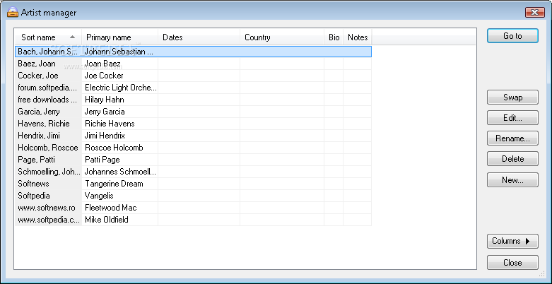Click the Go to button
The height and width of the screenshot is (284, 552).
pos(512,36)
